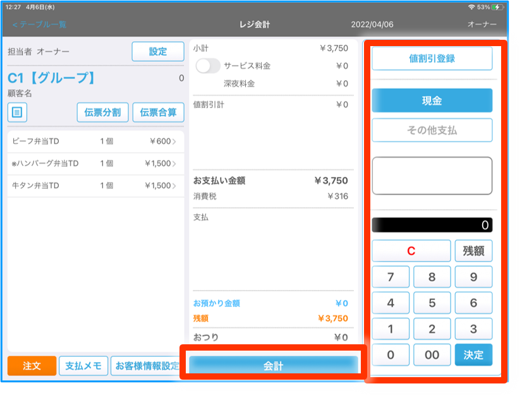Tap the オーナー label in header

[482, 24]
